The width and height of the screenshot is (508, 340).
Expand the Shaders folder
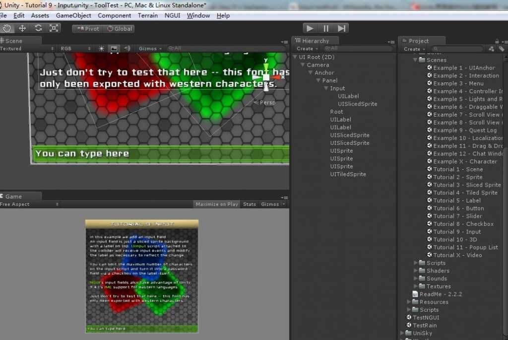416,271
